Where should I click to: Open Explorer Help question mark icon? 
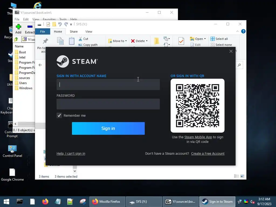click(243, 31)
